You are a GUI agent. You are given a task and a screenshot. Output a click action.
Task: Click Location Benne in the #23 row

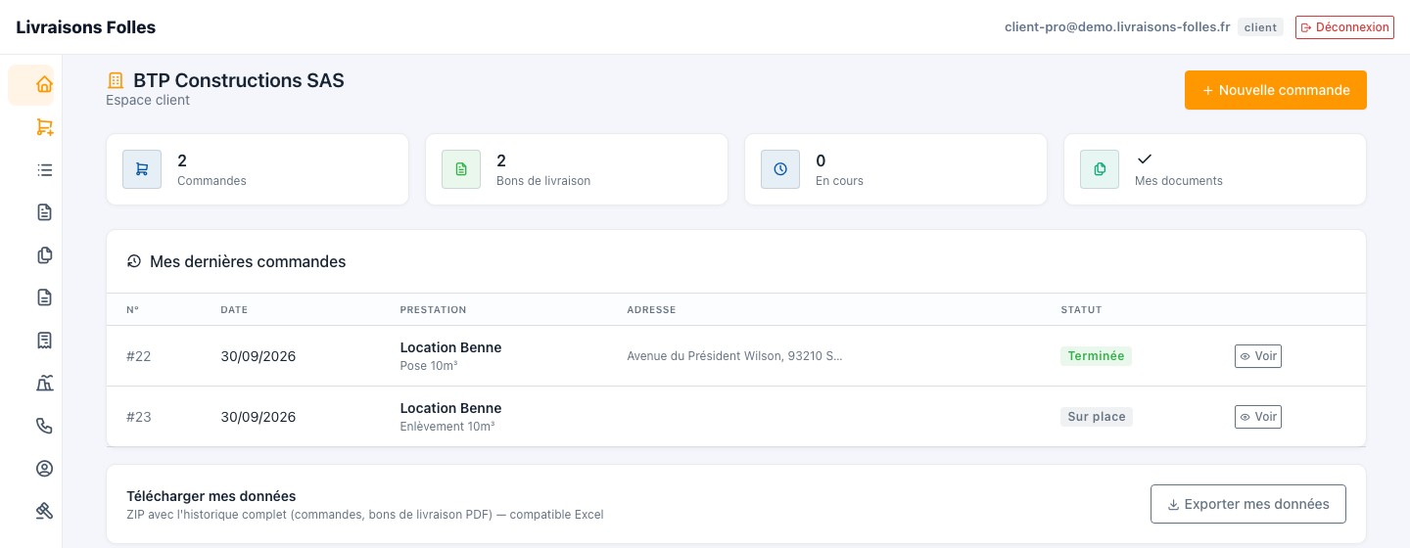450,408
